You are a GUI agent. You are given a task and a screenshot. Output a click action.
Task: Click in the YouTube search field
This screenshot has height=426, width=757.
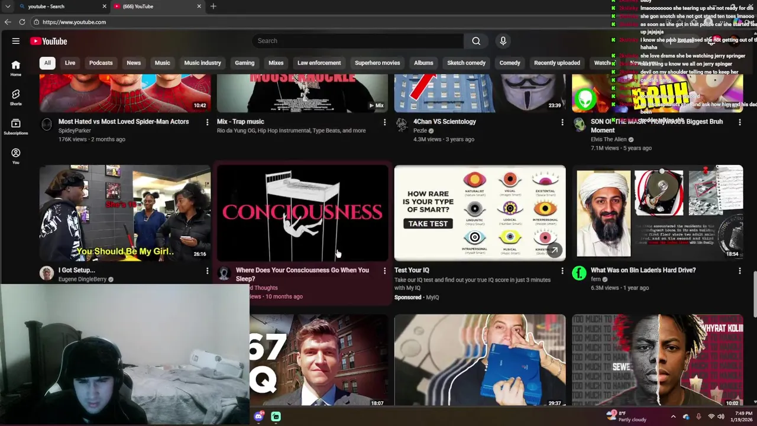[358, 41]
